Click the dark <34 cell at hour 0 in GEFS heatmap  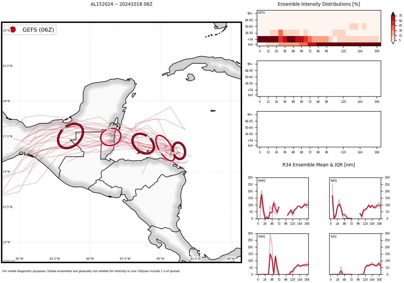(x=260, y=39)
